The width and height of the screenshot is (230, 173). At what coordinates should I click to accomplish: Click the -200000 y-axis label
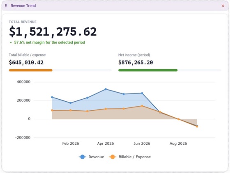[23, 138]
